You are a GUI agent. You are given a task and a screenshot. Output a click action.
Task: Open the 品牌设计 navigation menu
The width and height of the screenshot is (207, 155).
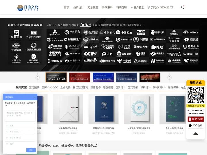point(78,7)
